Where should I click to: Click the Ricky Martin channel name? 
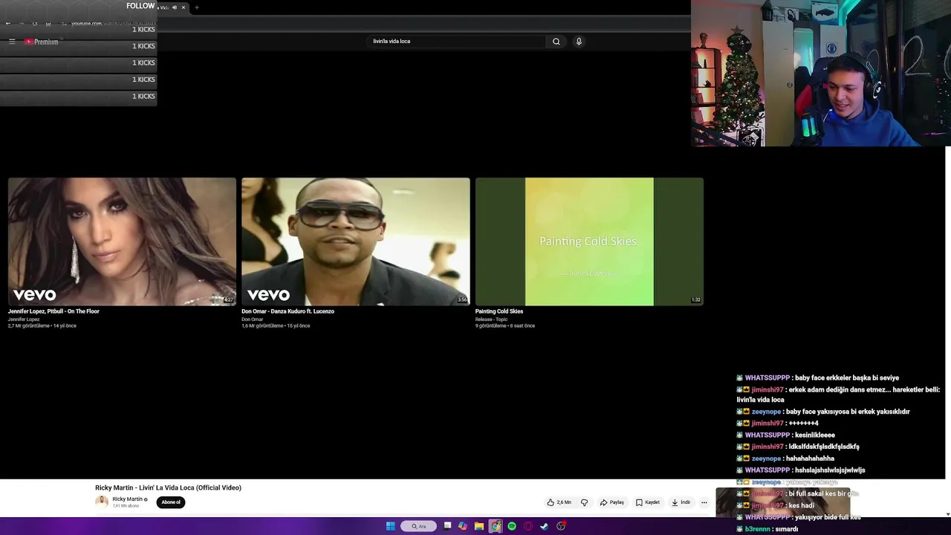(127, 499)
